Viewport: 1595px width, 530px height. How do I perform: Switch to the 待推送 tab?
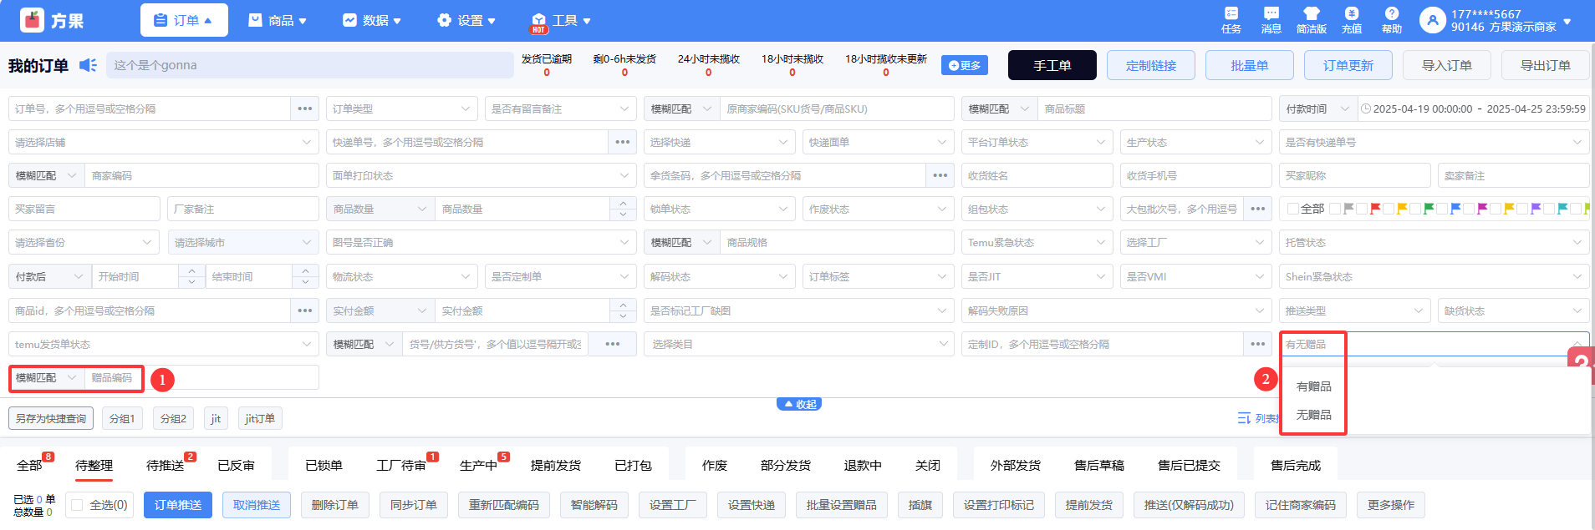point(165,466)
